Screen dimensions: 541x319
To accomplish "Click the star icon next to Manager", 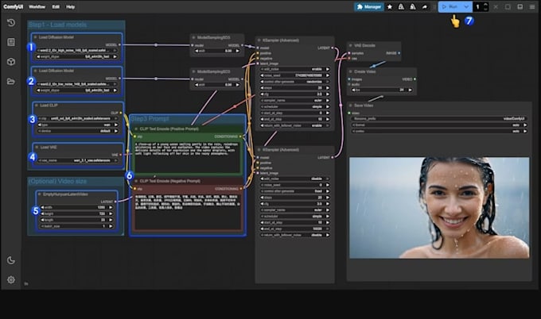I will pyautogui.click(x=390, y=7).
